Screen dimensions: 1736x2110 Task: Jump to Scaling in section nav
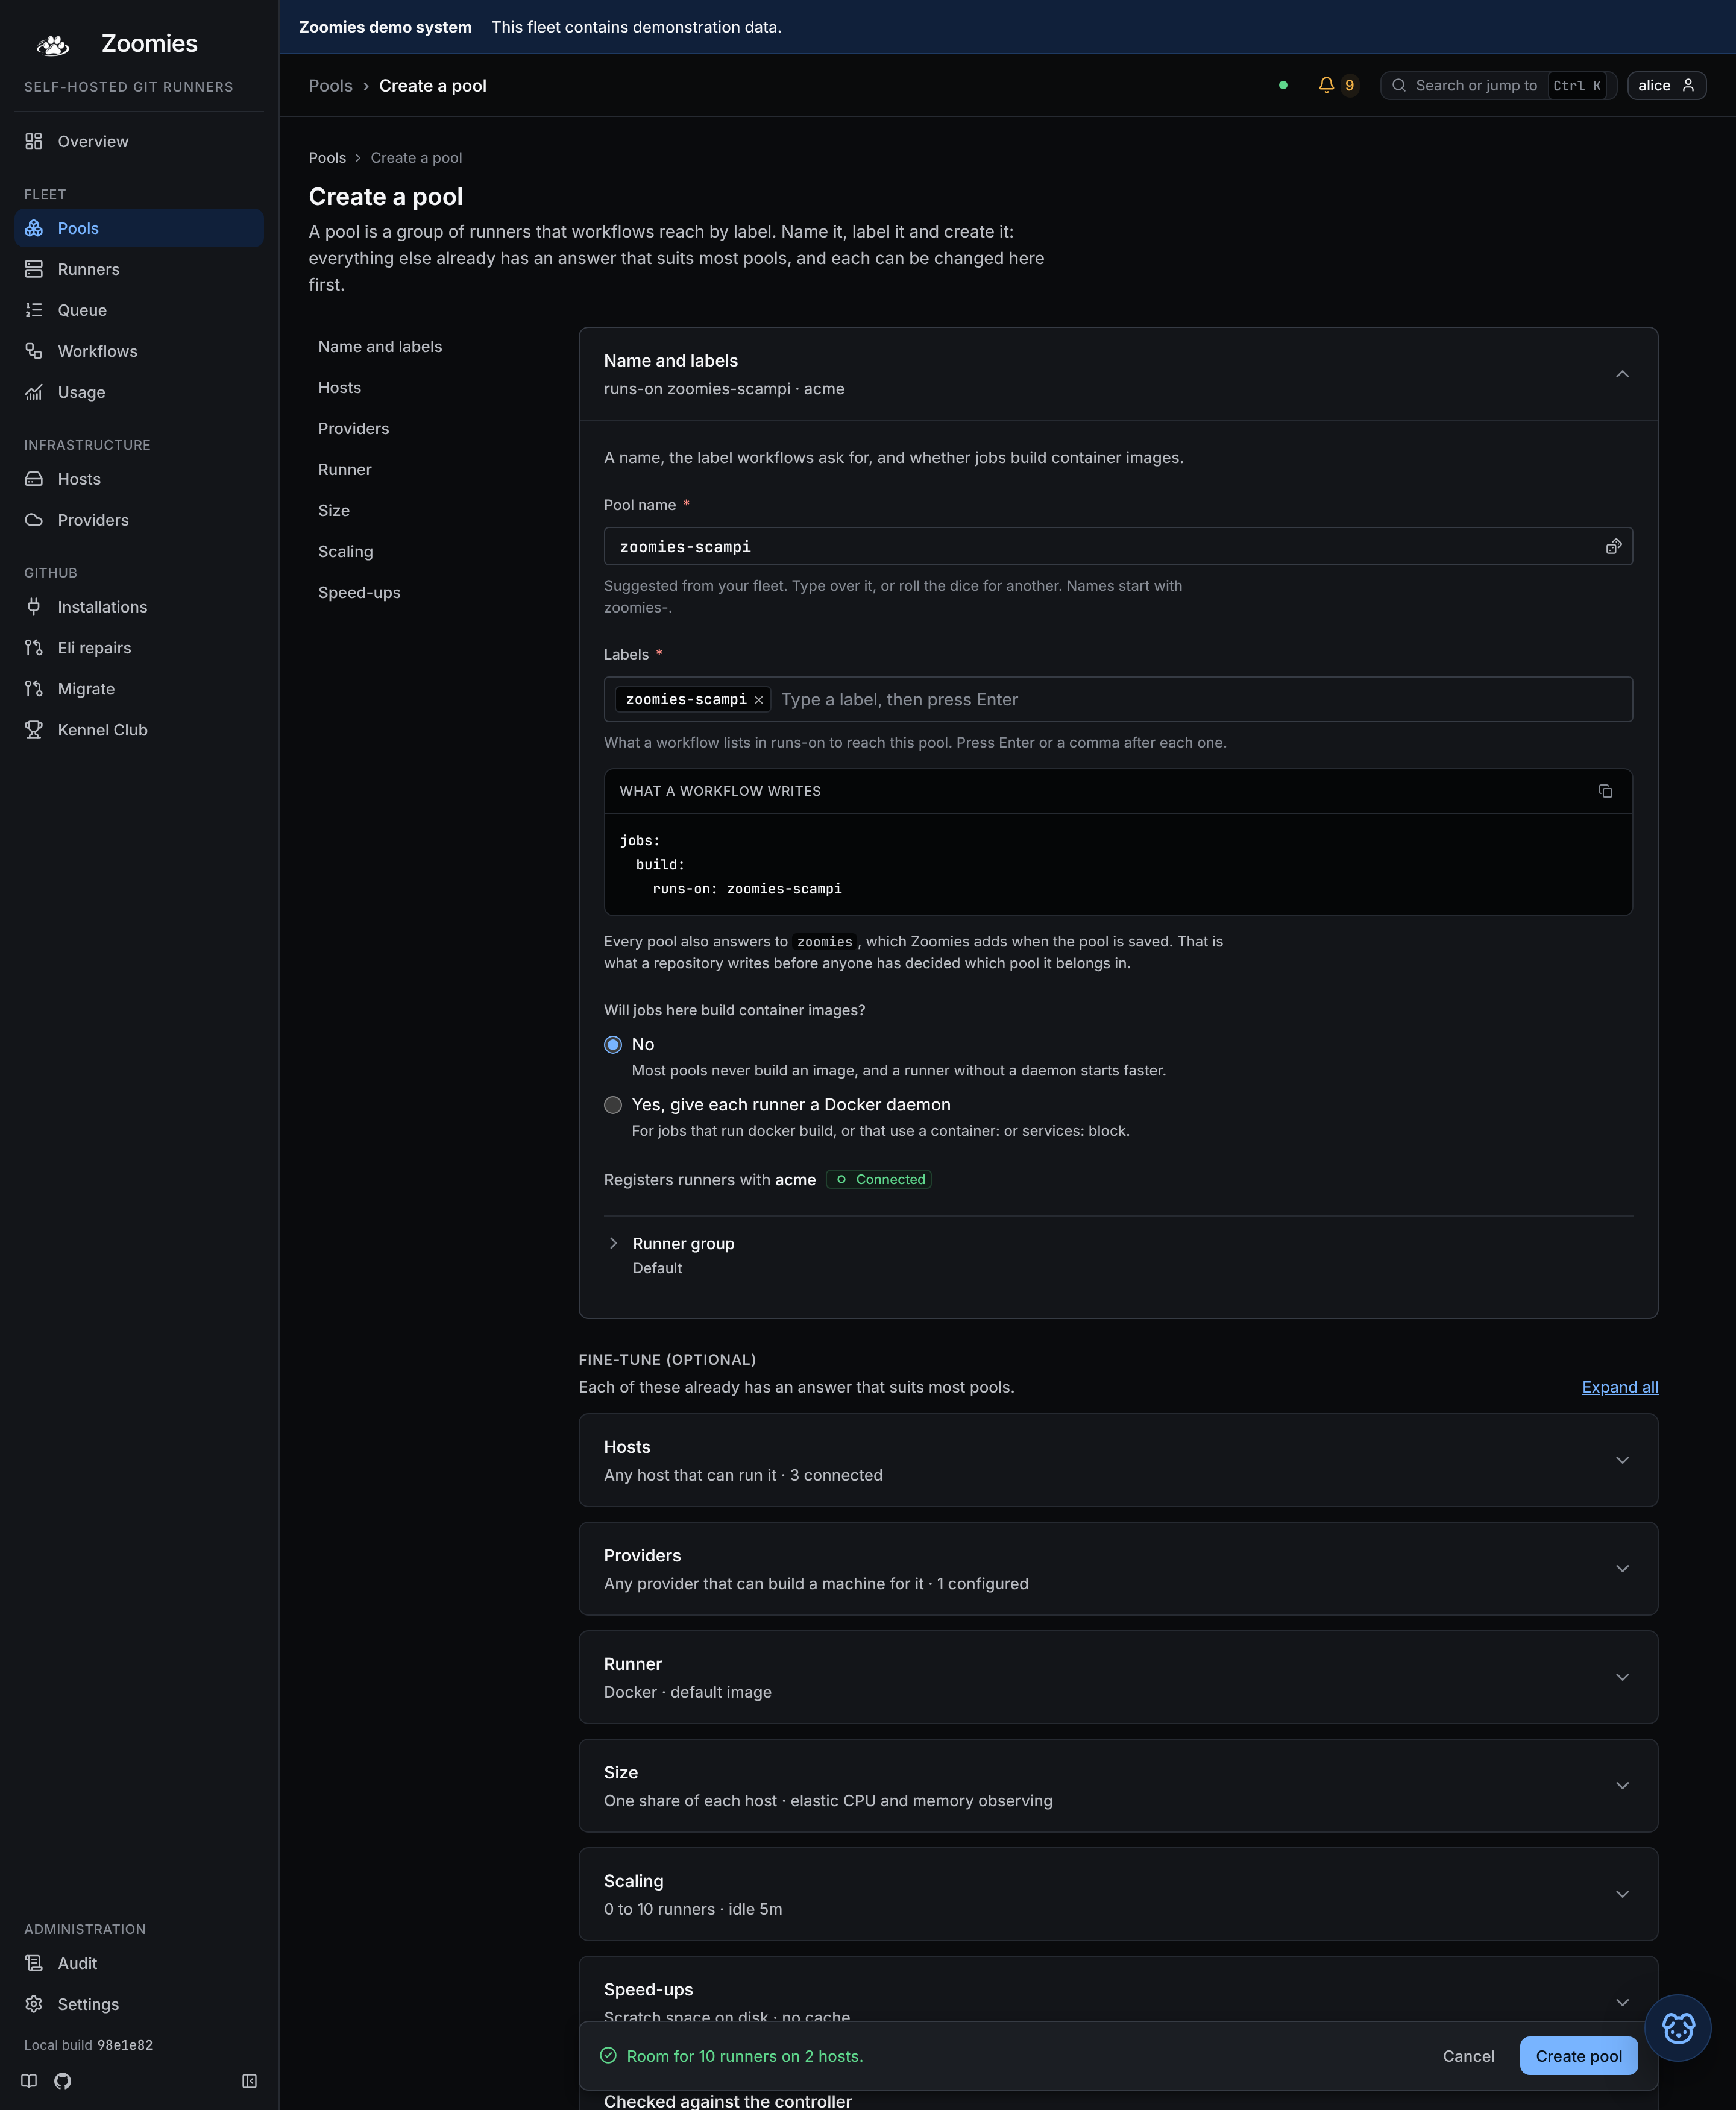click(x=346, y=551)
